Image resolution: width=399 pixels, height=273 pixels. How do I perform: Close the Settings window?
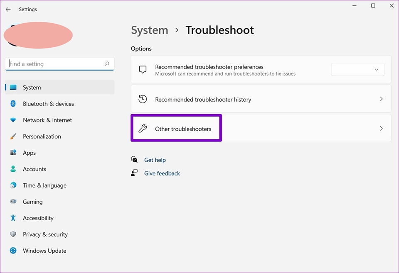click(392, 5)
